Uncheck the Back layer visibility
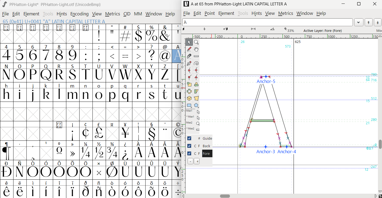 [x=189, y=146]
